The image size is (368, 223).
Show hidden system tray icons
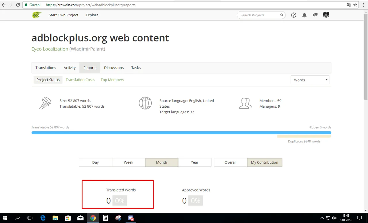pyautogui.click(x=322, y=218)
